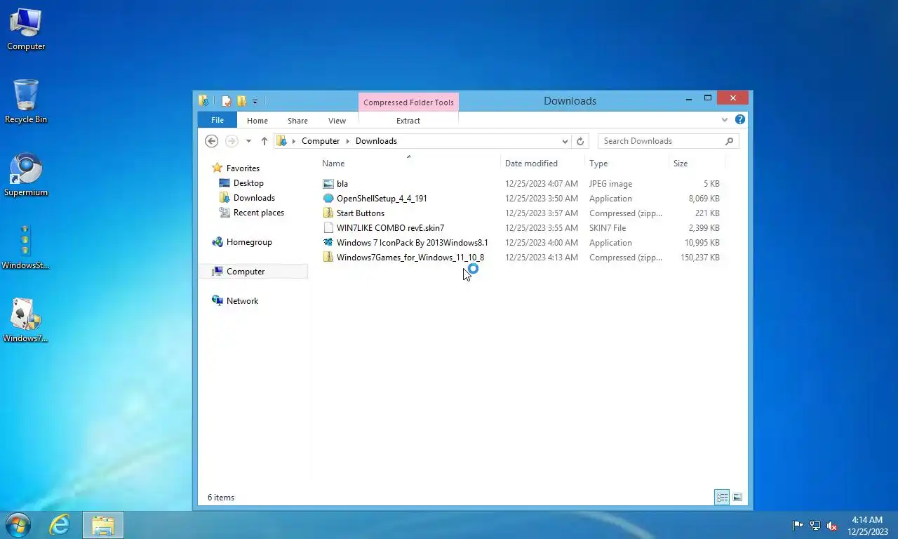Open the Start menu orb
This screenshot has height=539, width=898.
(x=18, y=525)
